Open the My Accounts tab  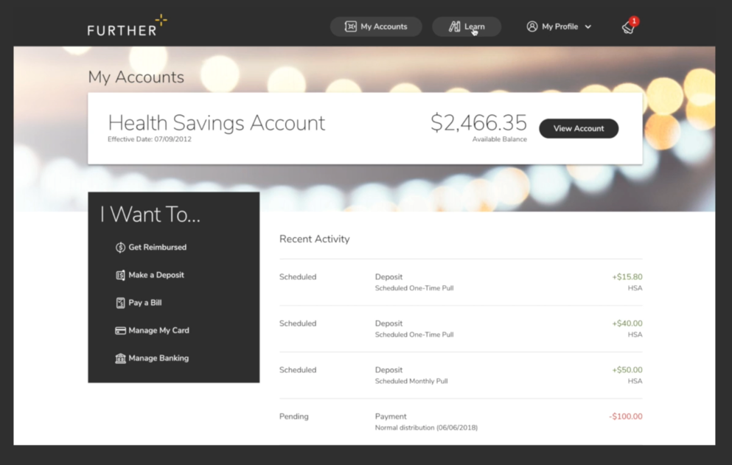coord(376,27)
